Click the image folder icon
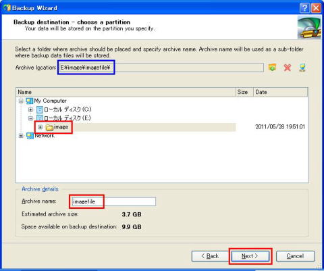This screenshot has height=271, width=324. coord(49,127)
